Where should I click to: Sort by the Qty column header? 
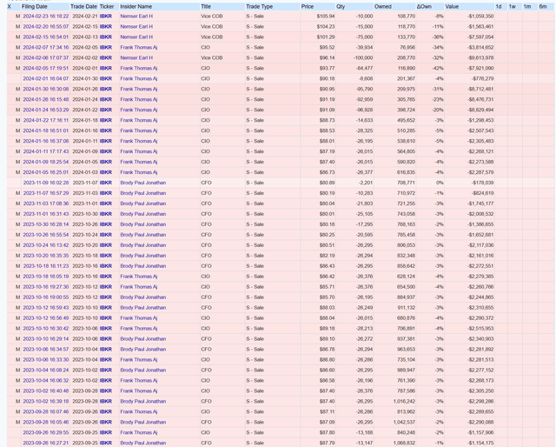click(341, 6)
